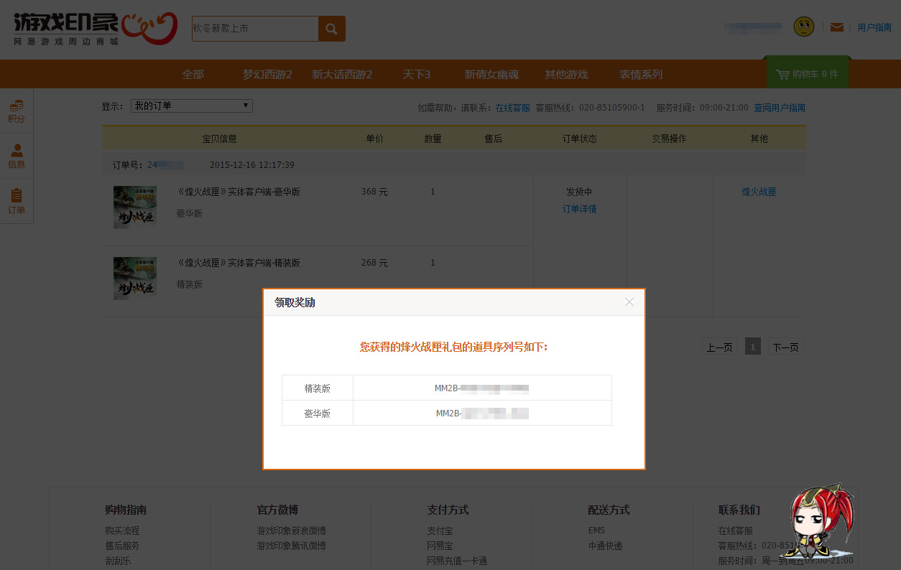Click the 发货中 order status text
Image resolution: width=901 pixels, height=570 pixels.
click(x=579, y=192)
